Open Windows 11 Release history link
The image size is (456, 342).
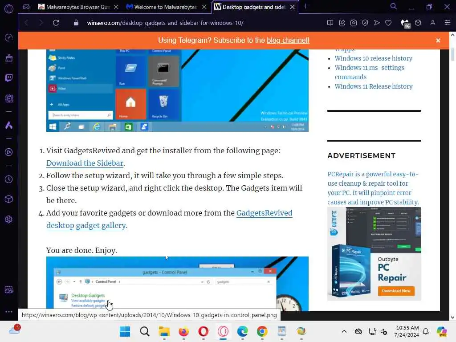click(374, 86)
